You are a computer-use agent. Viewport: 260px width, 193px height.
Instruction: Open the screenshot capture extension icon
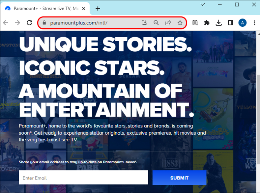pyautogui.click(x=195, y=23)
